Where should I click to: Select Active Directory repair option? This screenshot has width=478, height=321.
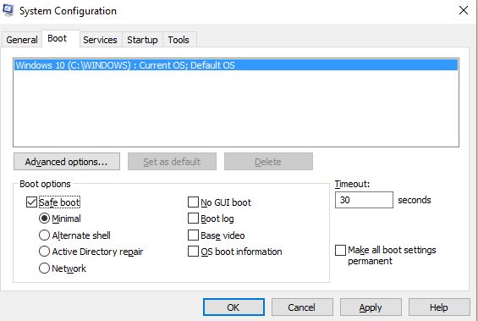pyautogui.click(x=44, y=252)
